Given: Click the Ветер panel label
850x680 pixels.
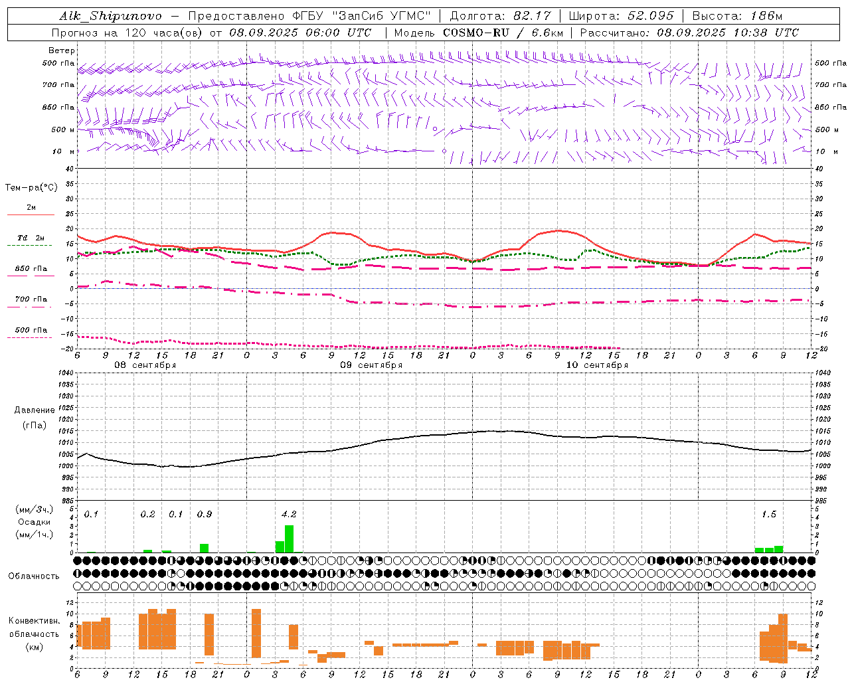Looking at the screenshot, I should (x=62, y=50).
